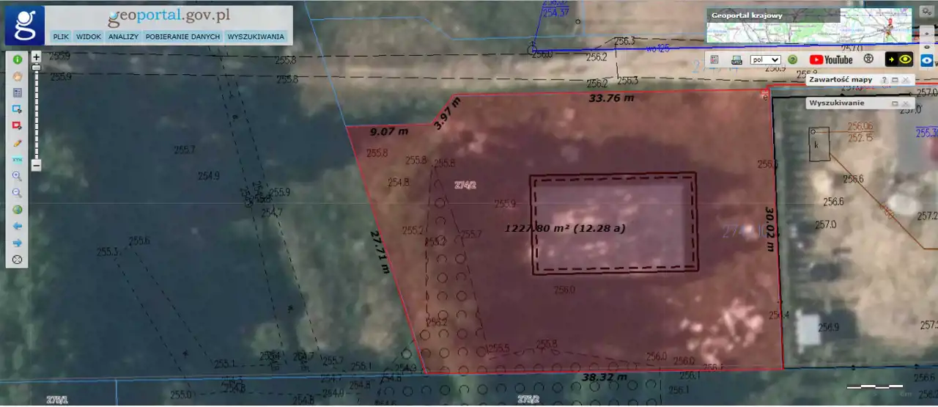Open the XYH coordinates tool
This screenshot has width=938, height=407.
pyautogui.click(x=17, y=159)
